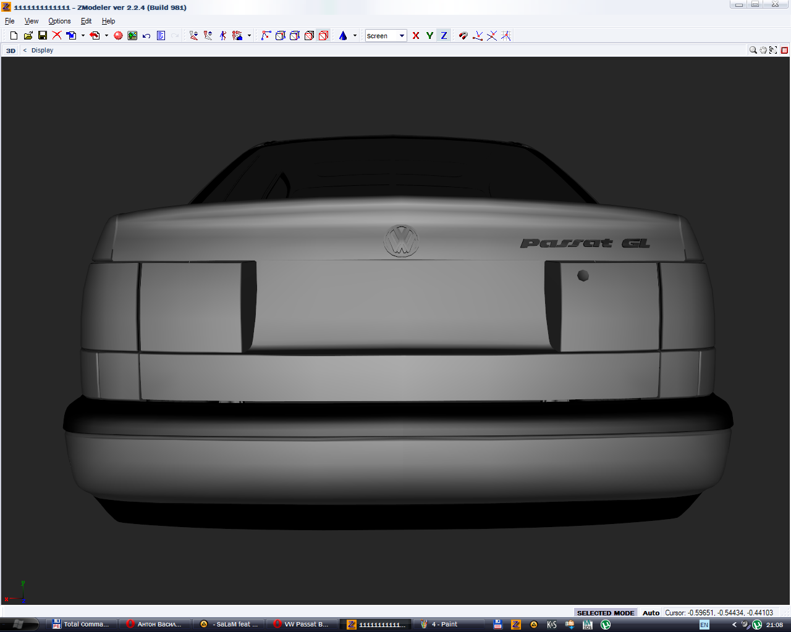Click the Save floppy disk icon

pyautogui.click(x=43, y=36)
